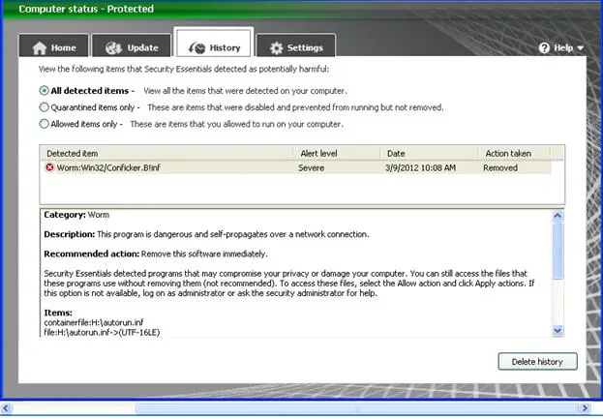Viewport: 603px width, 419px height.
Task: Click the clock icon on History tab
Action: coord(196,48)
